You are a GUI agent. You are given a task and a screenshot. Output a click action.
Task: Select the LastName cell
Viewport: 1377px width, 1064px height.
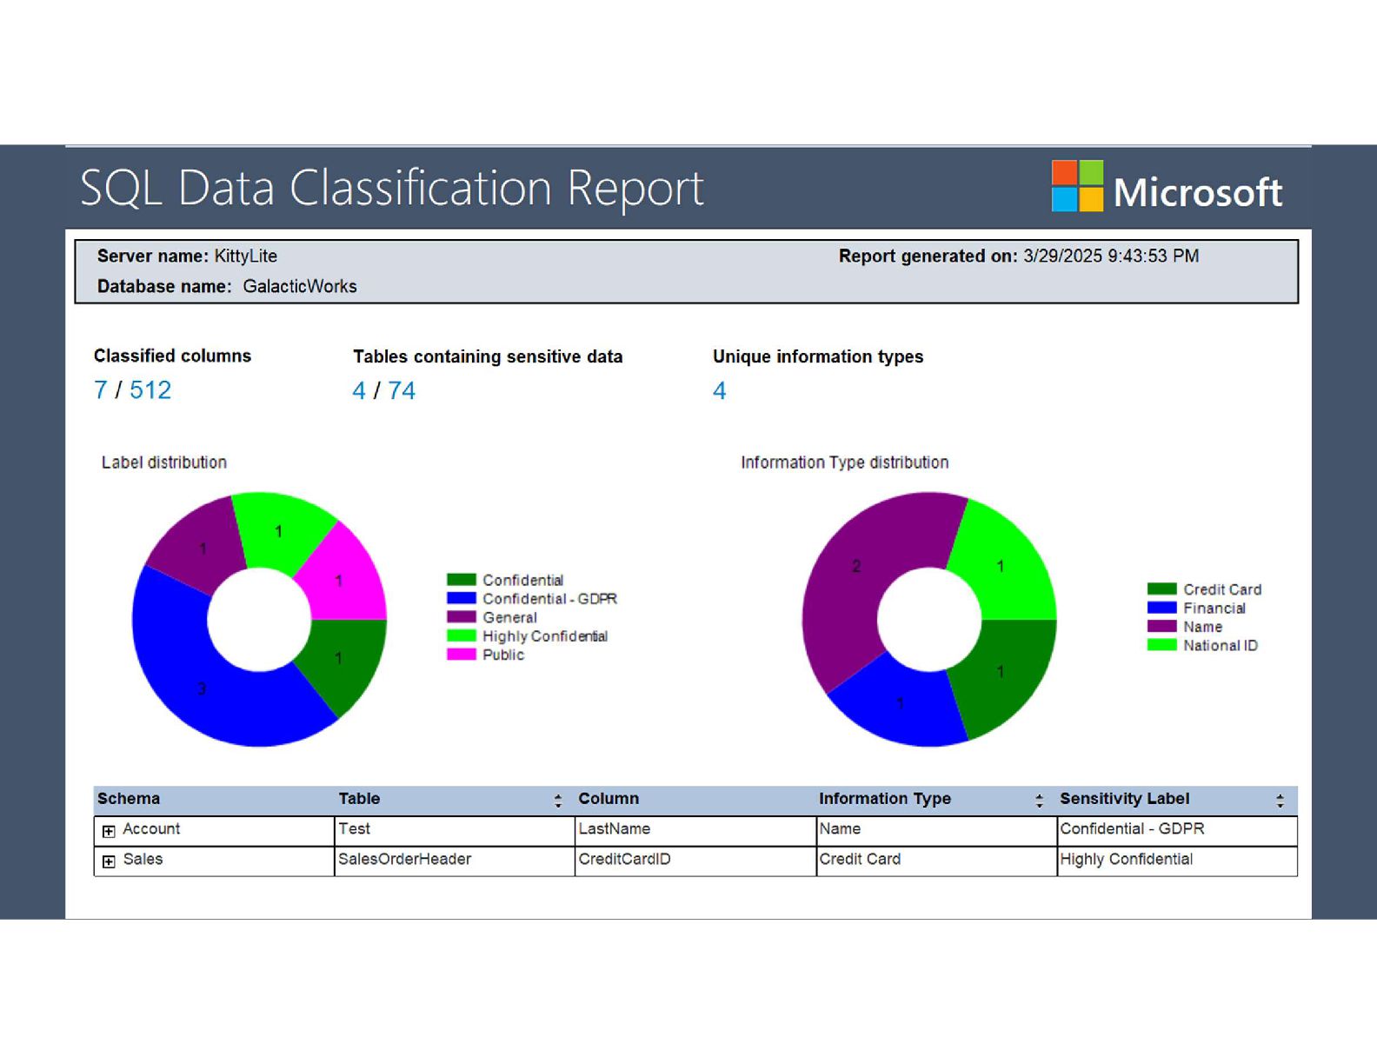(x=695, y=831)
